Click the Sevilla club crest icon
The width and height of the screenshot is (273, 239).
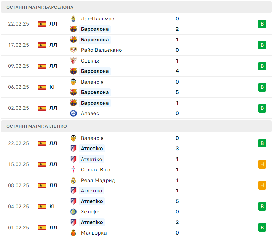click(73, 61)
